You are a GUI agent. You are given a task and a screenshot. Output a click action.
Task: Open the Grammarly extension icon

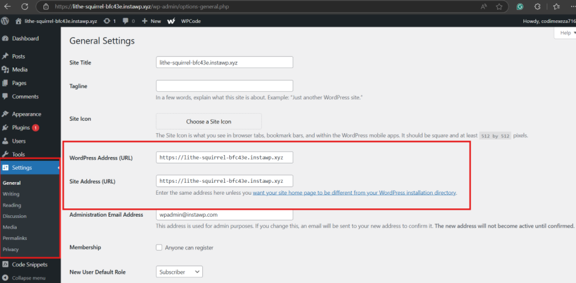click(520, 7)
